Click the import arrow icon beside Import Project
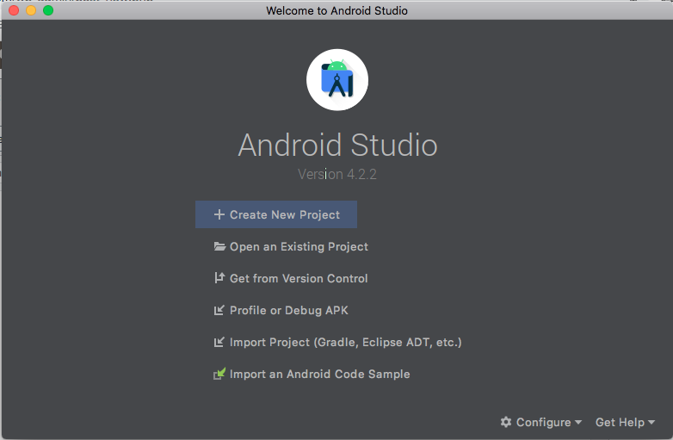 click(x=219, y=342)
